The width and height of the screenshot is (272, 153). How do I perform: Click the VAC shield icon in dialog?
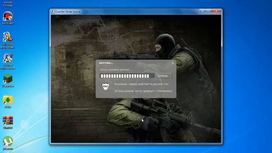pos(105,86)
